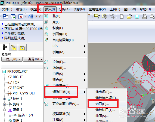Image resolution: width=155 pixels, height=122 pixels.
Task: Expand the 注释(A) submenu
Action: tap(66, 120)
